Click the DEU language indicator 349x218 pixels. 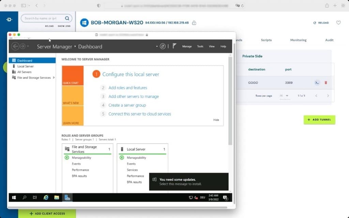point(202,198)
